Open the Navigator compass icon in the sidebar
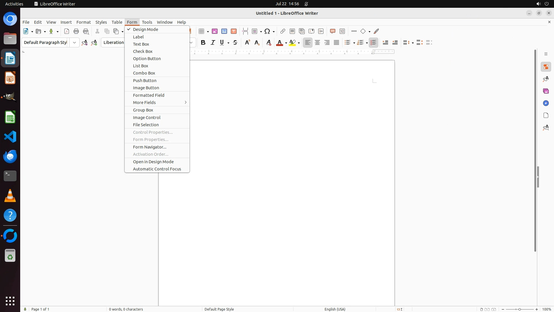Screen dimensions: 554x312 546,103
